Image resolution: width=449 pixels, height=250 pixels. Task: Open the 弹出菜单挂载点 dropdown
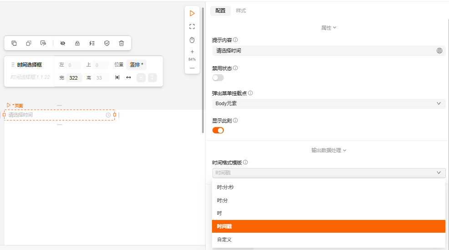[328, 103]
